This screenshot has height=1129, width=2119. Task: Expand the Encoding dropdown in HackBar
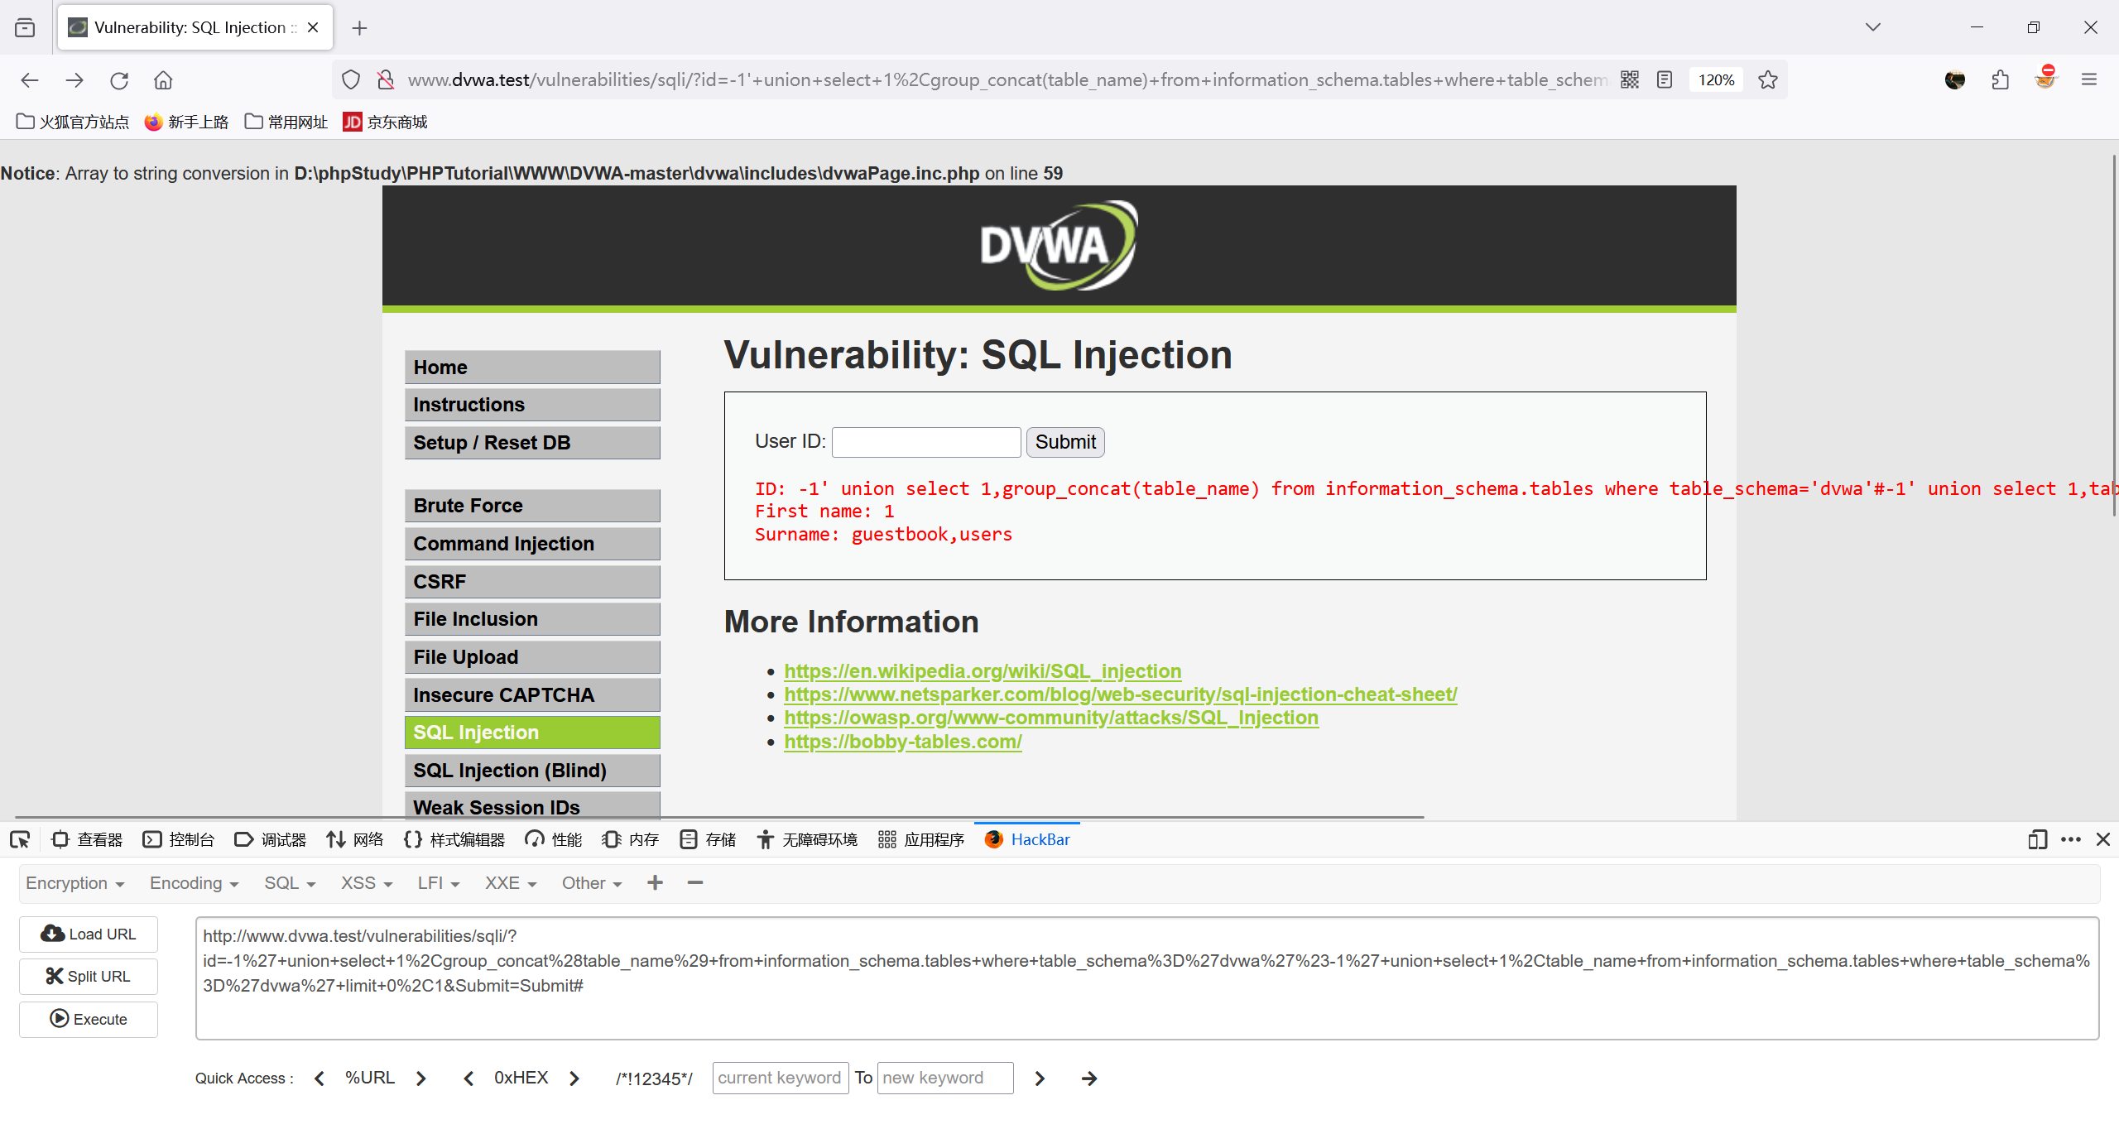(x=195, y=883)
